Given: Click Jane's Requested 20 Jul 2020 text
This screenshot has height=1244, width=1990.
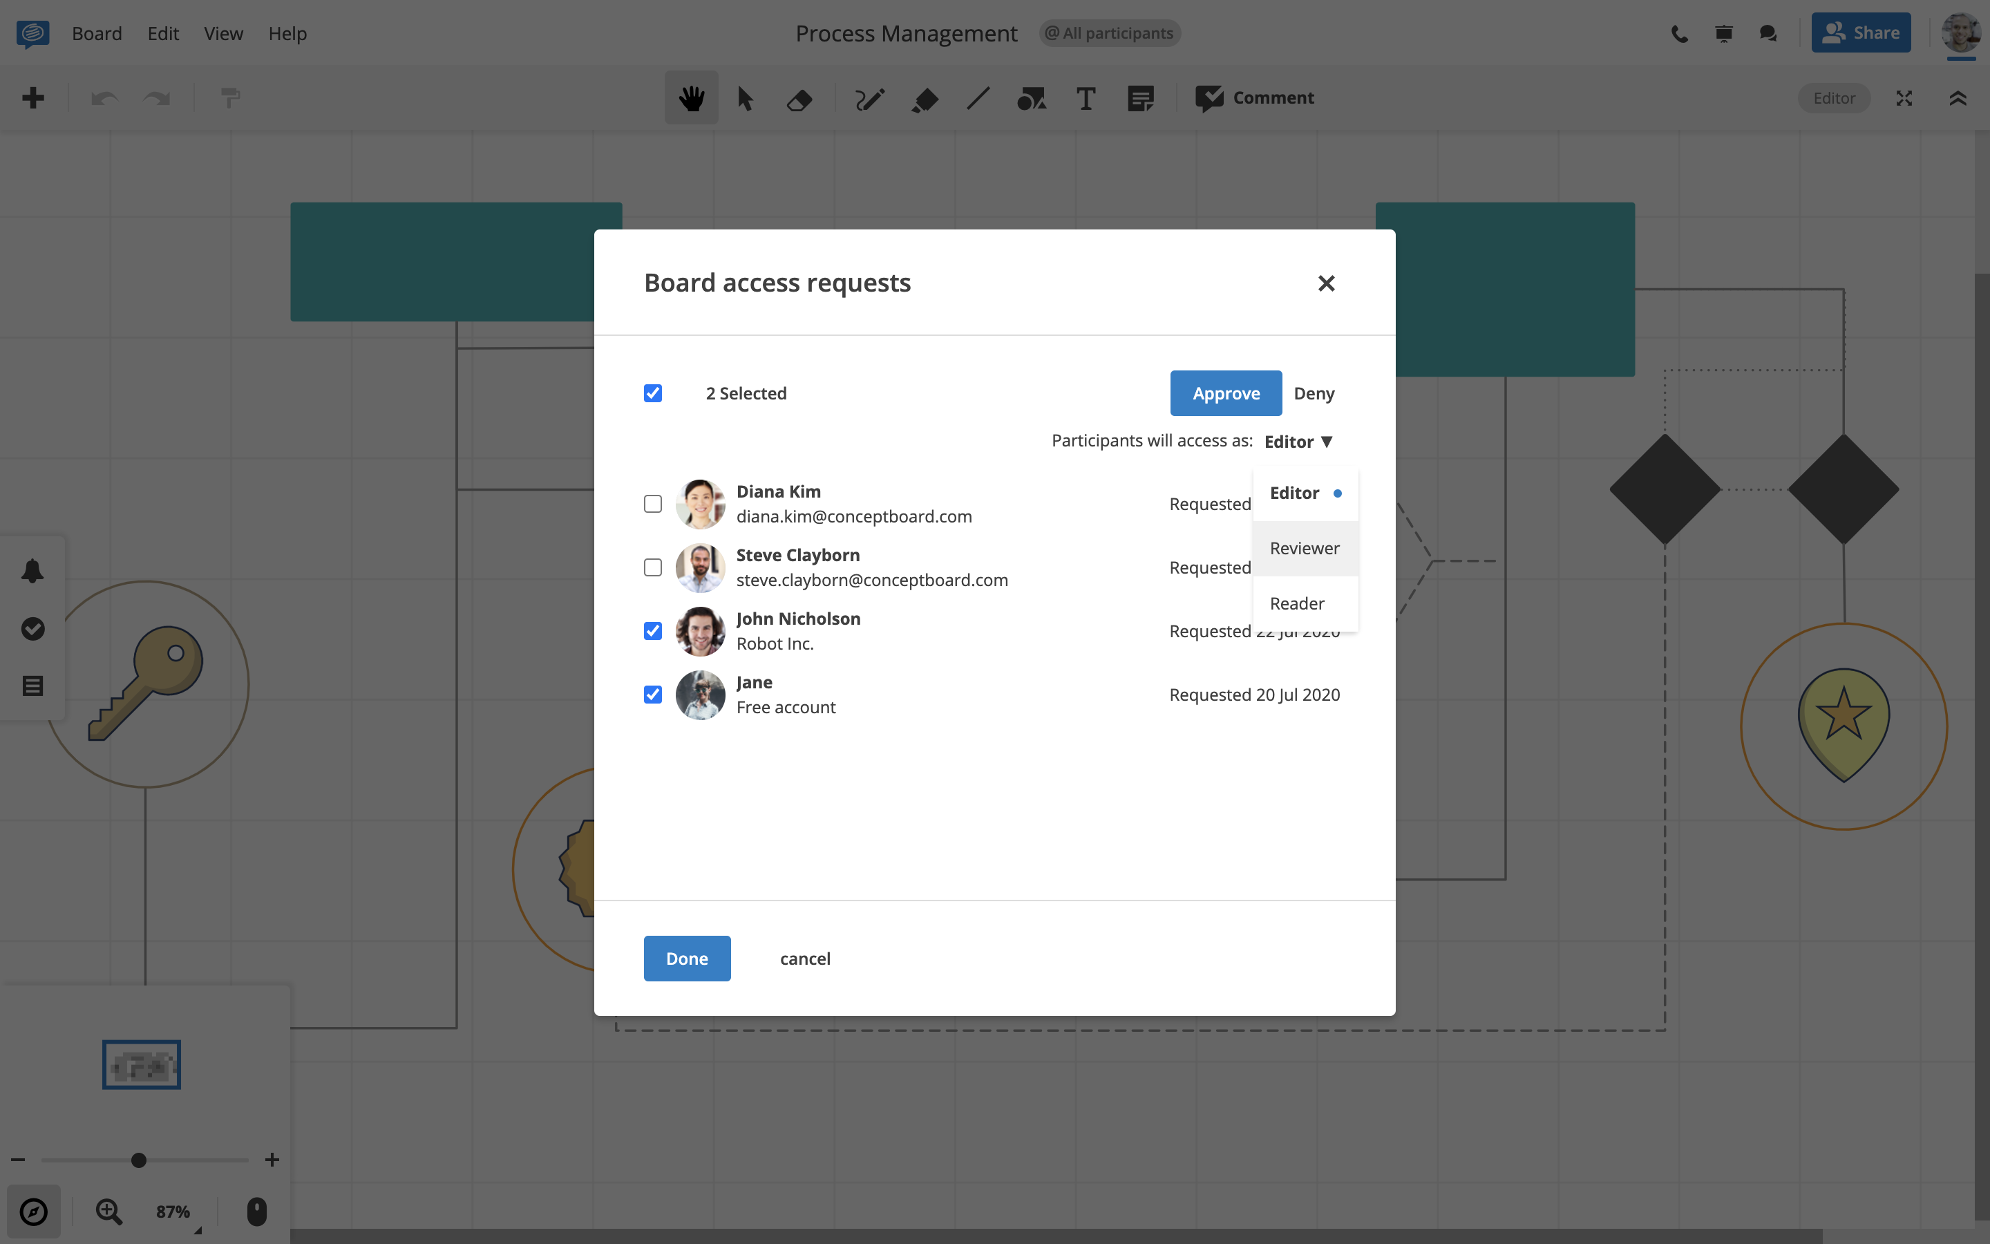Looking at the screenshot, I should 1255,695.
